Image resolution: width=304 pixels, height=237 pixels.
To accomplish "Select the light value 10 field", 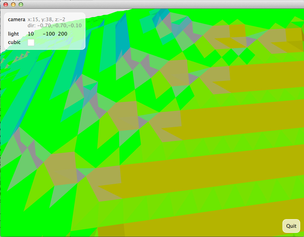I will point(31,34).
